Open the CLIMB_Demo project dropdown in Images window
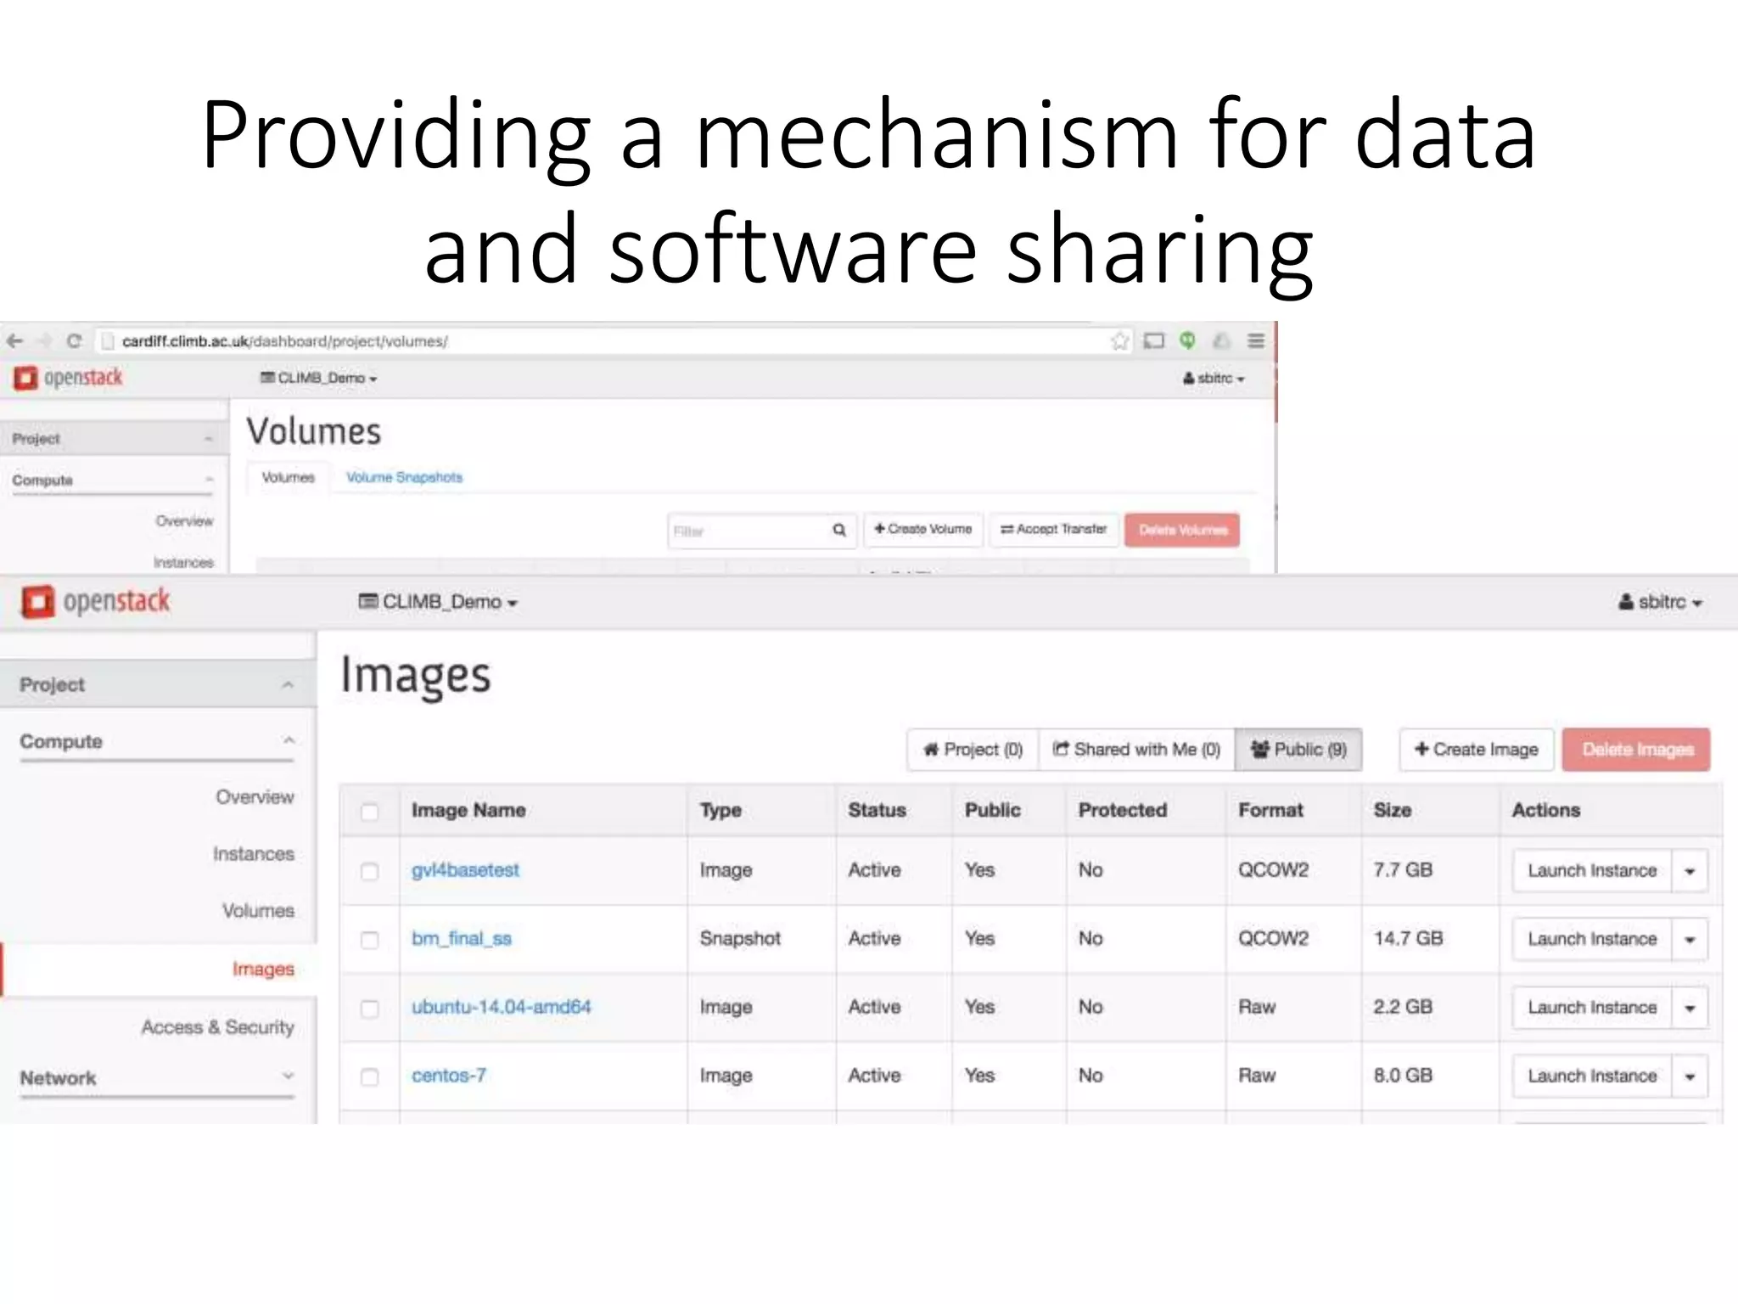Image resolution: width=1738 pixels, height=1304 pixels. coord(438,602)
